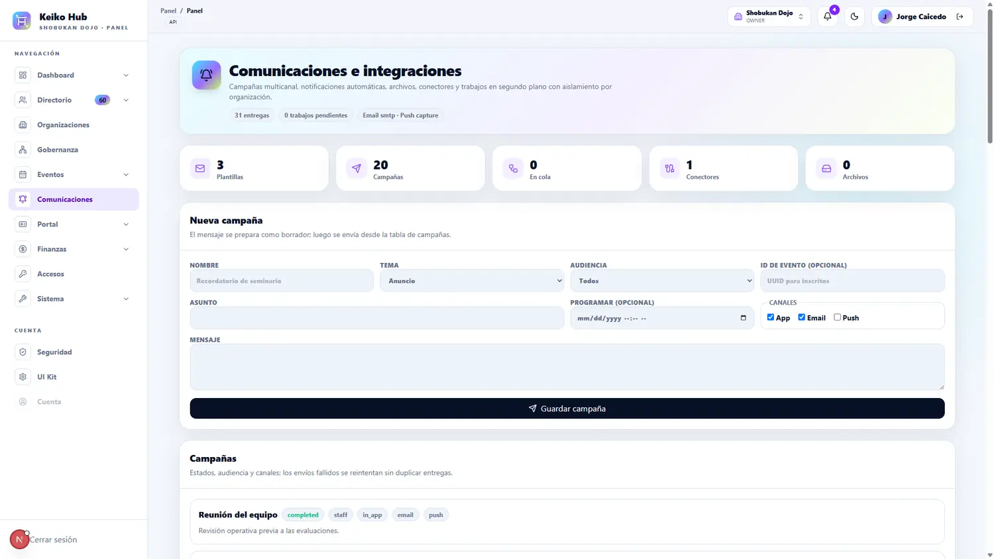This screenshot has width=994, height=559.
Task: Click the Comunicaciones bell icon in sidebar
Action: [x=23, y=199]
